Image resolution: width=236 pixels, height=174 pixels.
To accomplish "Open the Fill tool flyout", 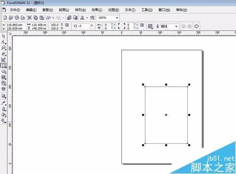I will point(3,115).
